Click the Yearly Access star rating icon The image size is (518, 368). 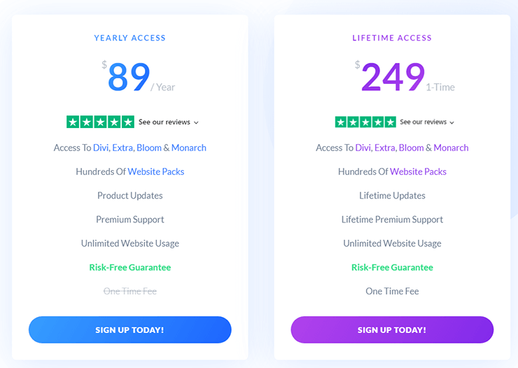pyautogui.click(x=100, y=122)
